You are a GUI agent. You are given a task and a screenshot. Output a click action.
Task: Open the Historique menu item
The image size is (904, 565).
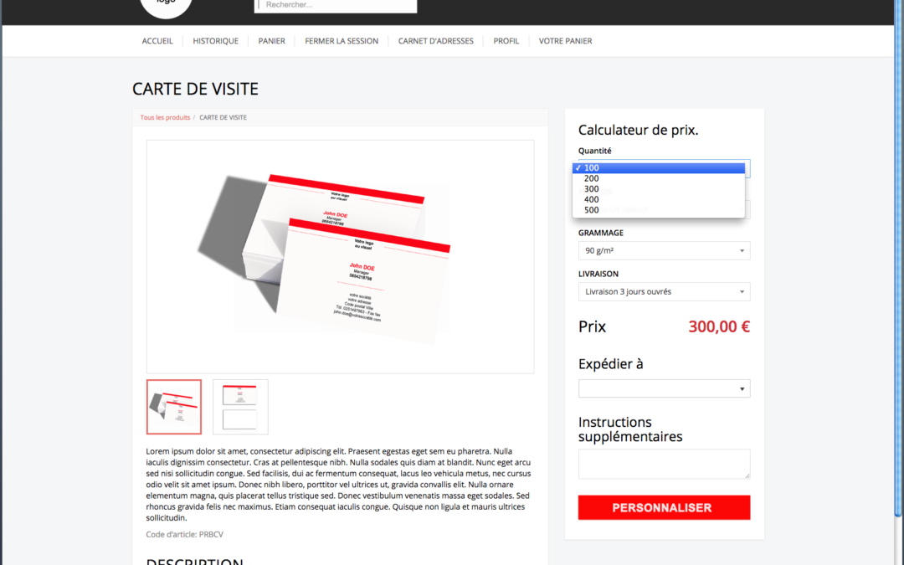(x=216, y=41)
